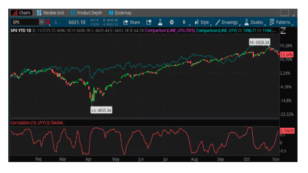Open the Style menu
This screenshot has width=308, height=173.
click(202, 22)
